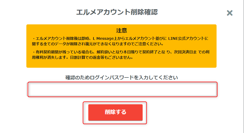Click the 注意 heading in the warning box

(x=121, y=30)
